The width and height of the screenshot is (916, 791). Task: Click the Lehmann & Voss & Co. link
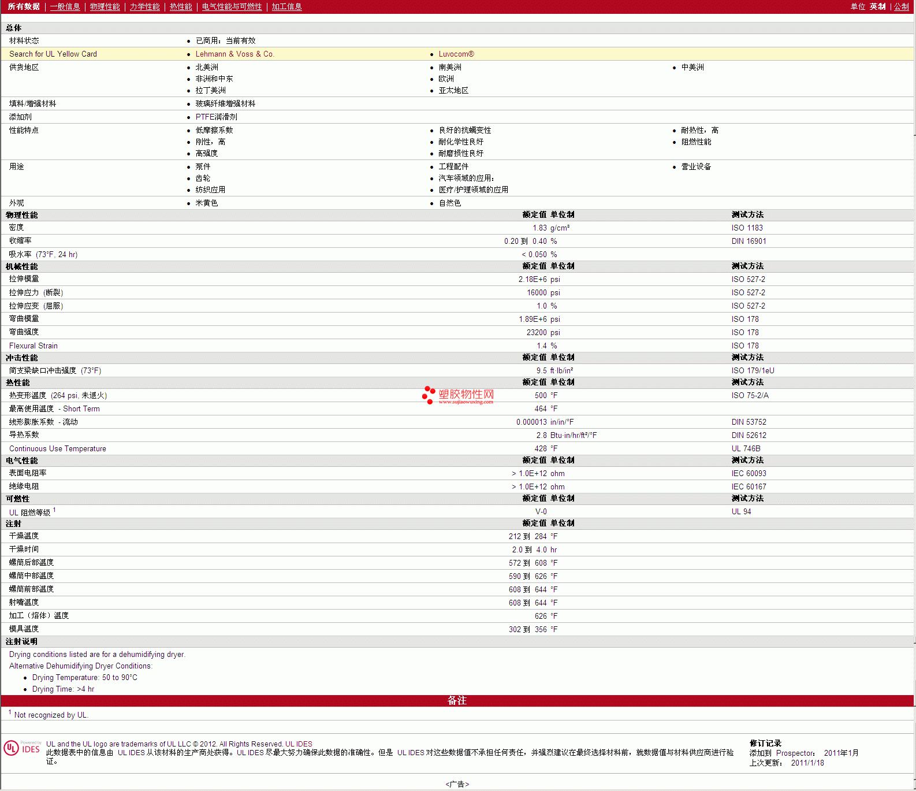pyautogui.click(x=234, y=54)
